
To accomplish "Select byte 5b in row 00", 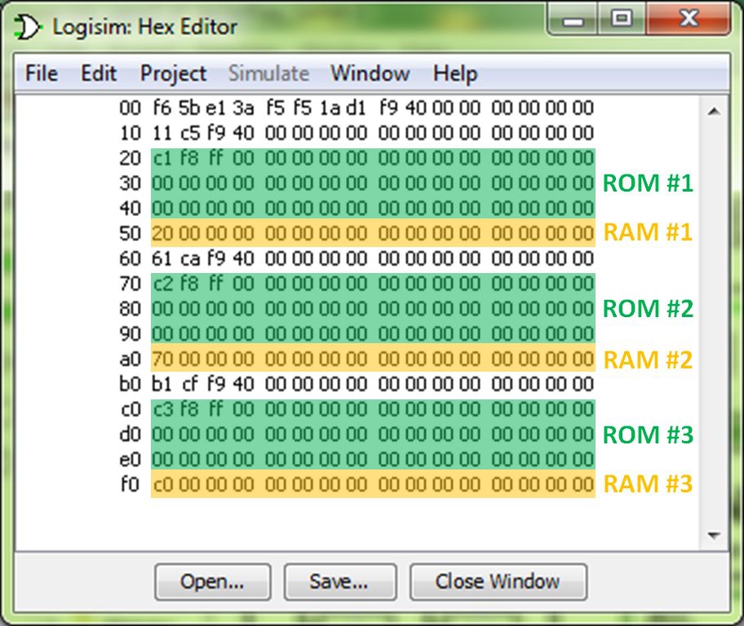I will coord(189,108).
